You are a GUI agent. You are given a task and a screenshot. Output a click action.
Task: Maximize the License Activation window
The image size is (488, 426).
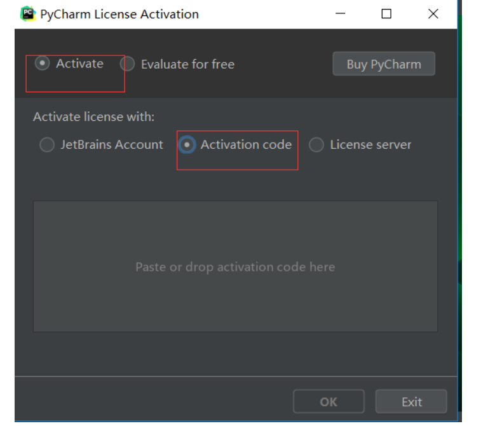(386, 14)
